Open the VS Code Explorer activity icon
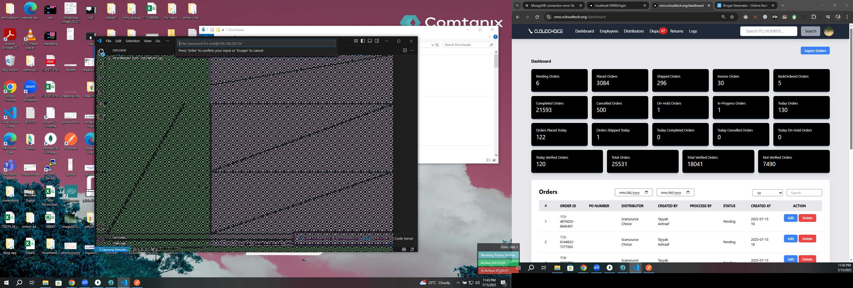 click(101, 52)
